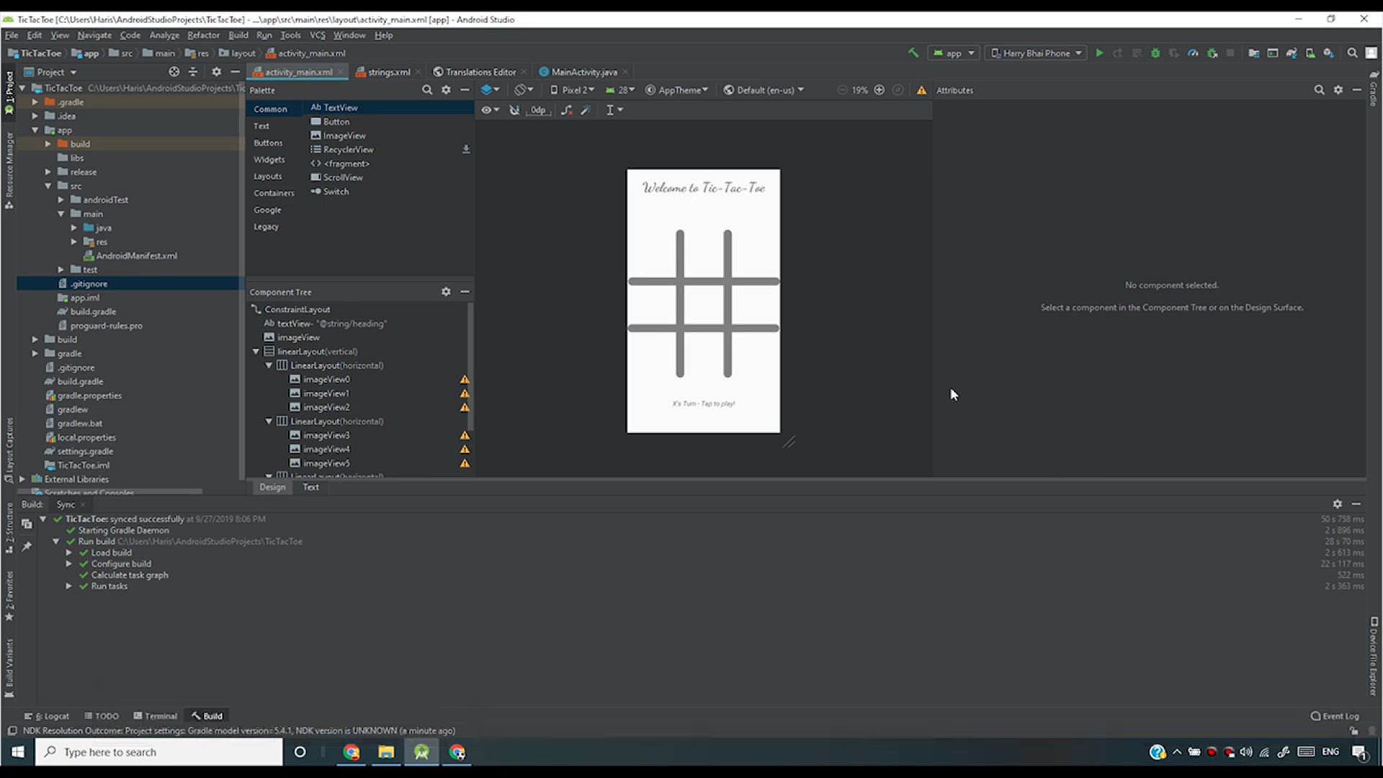
Task: Open Component Tree settings gear
Action: (446, 292)
